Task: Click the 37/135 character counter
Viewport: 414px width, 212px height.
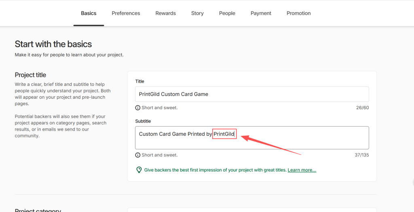Action: (362, 155)
